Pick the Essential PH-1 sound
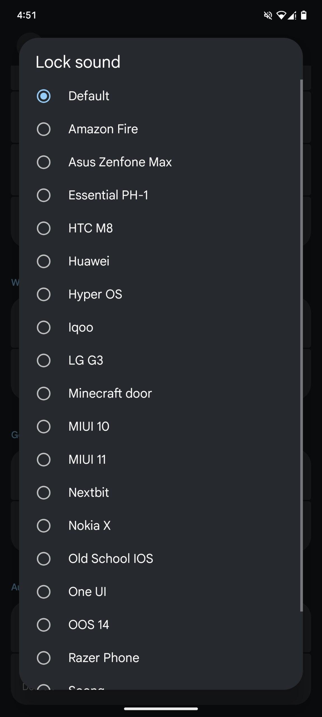 (x=44, y=195)
